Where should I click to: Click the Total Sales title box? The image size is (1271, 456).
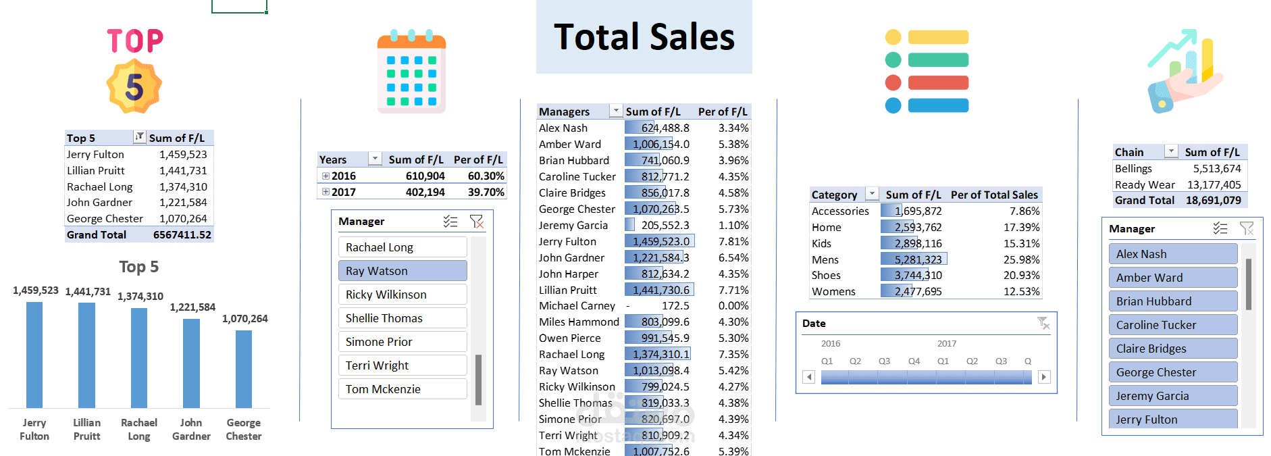click(x=644, y=36)
